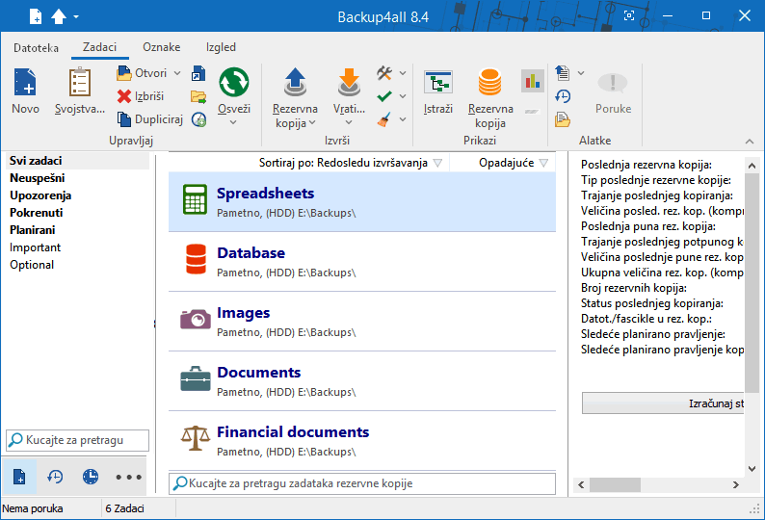The image size is (765, 520).
Task: Select the scheduler clock view at bottom left
Action: point(91,476)
